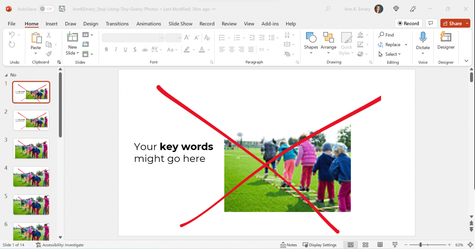
Task: Click the Format Painter brush icon
Action: pyautogui.click(x=49, y=54)
